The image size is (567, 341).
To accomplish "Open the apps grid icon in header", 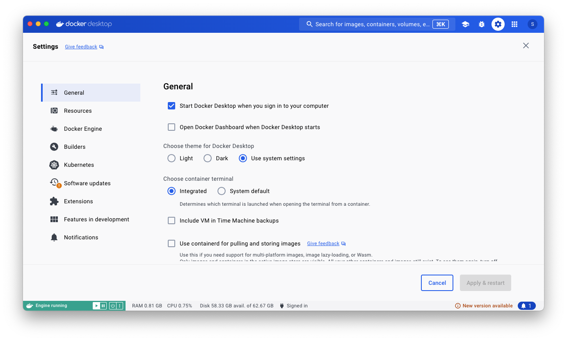I will pos(514,24).
